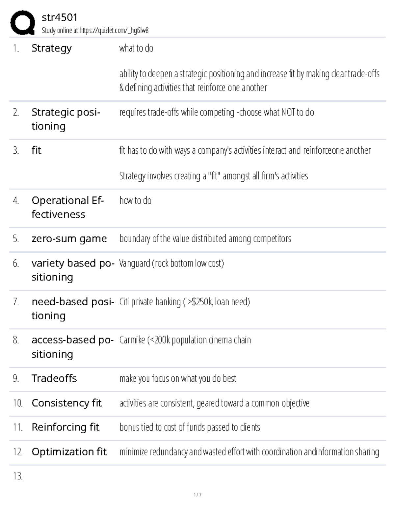Select variety based positioning term
Screen dimensions: 395x511
pos(73,270)
